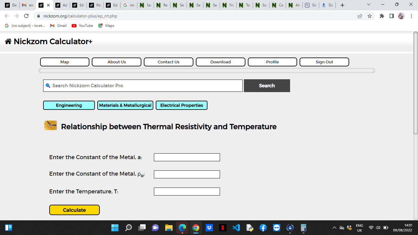Open TeamViewer from taskbar
This screenshot has width=418, height=235.
click(x=277, y=228)
